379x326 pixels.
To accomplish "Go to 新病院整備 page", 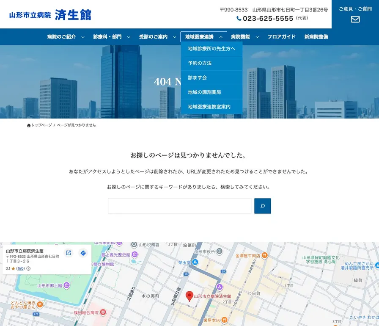I will point(316,37).
